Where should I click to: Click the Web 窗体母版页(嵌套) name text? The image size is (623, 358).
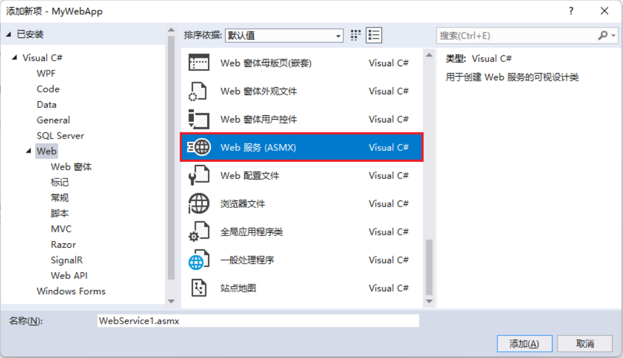[266, 63]
